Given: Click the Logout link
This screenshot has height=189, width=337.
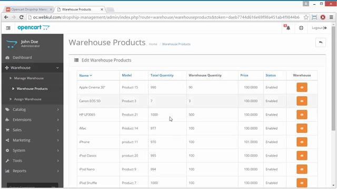Looking at the screenshot, I should point(319,28).
